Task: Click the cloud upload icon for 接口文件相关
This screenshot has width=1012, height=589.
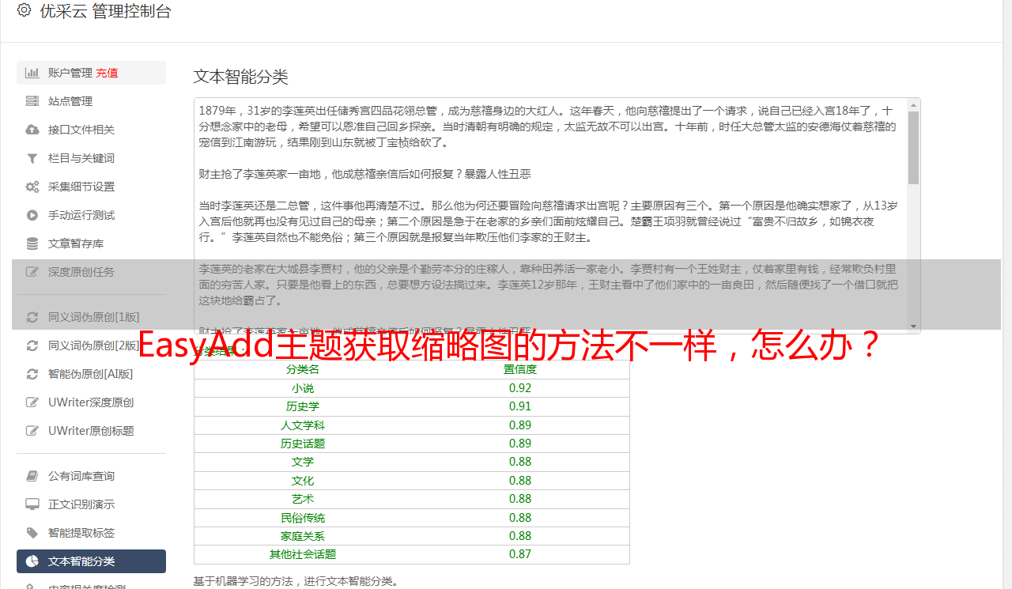Action: click(x=32, y=130)
